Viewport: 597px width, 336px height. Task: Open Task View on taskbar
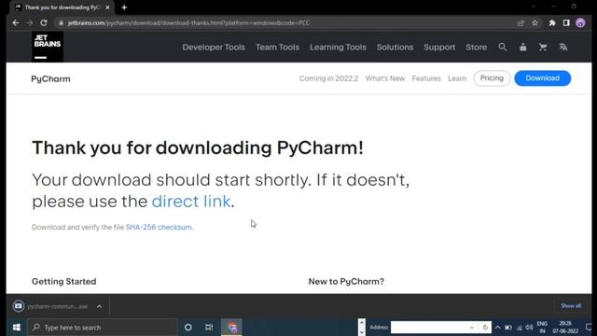(209, 328)
